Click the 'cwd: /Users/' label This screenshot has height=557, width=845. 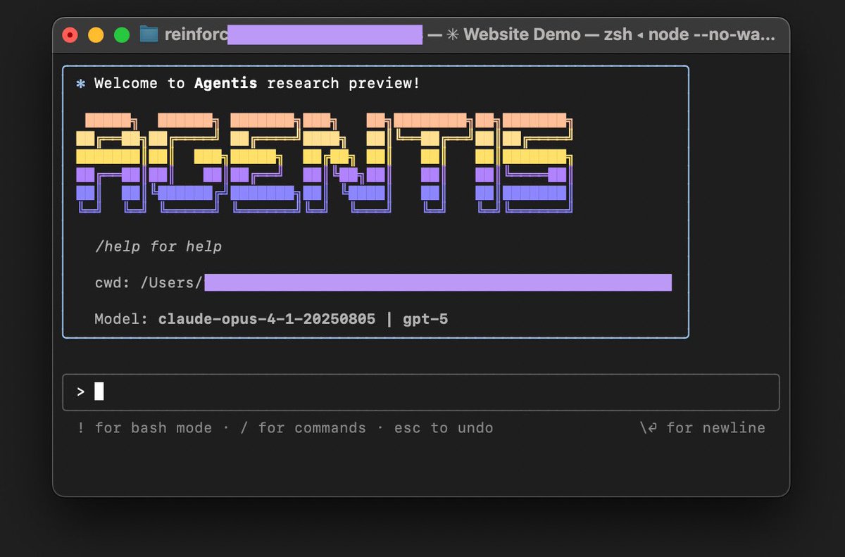coord(149,283)
